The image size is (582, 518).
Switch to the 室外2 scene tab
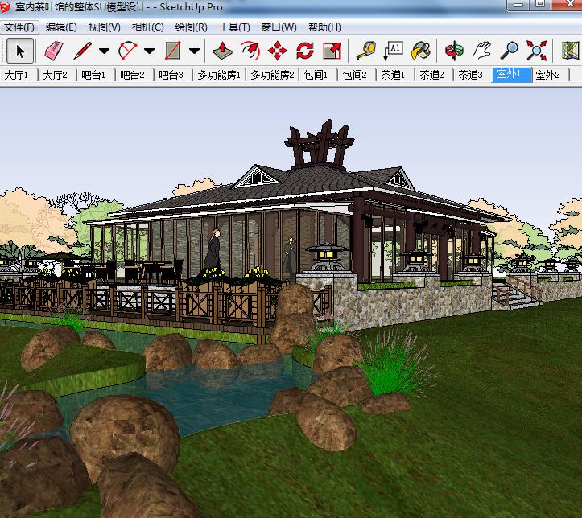tap(548, 75)
